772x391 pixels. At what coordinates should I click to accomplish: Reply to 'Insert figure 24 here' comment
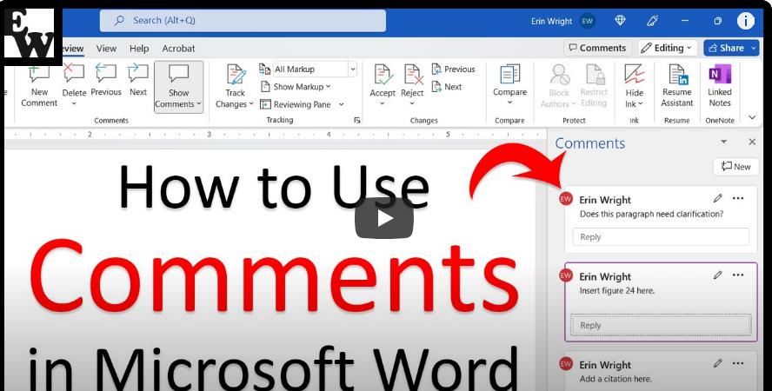(661, 325)
